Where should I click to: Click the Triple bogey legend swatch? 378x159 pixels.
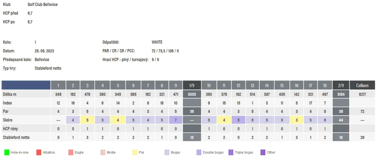point(231,153)
